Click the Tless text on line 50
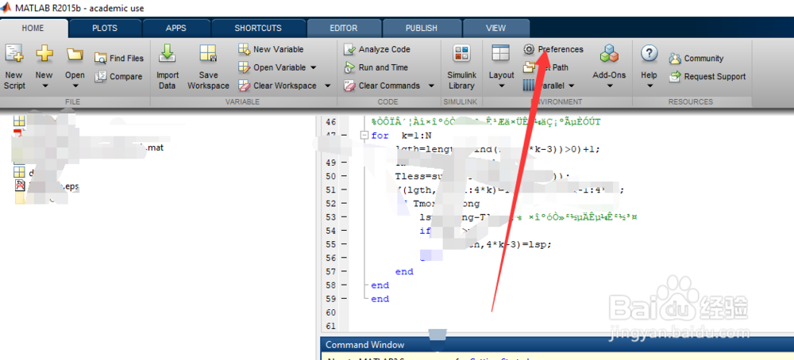This screenshot has height=360, width=794. pyautogui.click(x=409, y=176)
